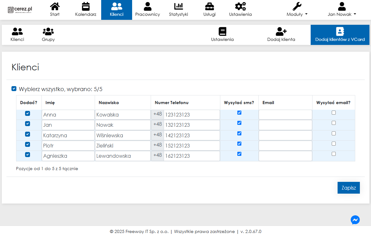Click the Zapisz button
Image resolution: width=371 pixels, height=237 pixels.
pos(348,188)
